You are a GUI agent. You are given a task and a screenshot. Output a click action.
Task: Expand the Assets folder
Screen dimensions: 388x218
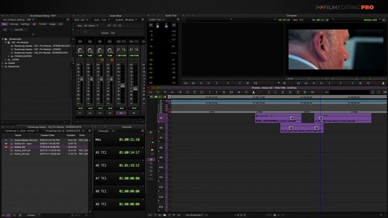[2, 63]
